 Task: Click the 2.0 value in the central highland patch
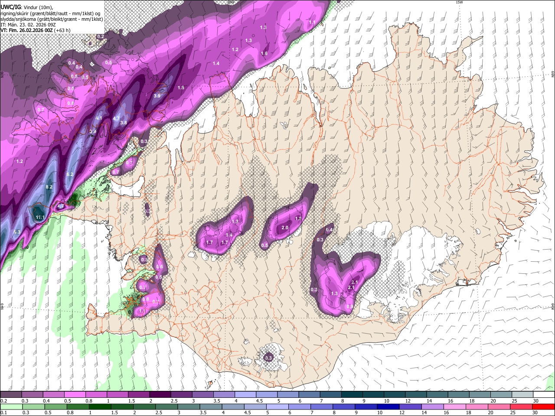[x=285, y=227]
